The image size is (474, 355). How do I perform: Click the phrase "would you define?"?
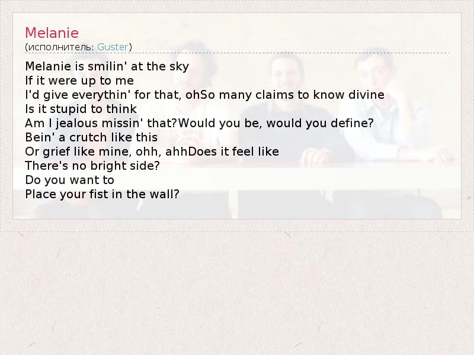(x=320, y=123)
